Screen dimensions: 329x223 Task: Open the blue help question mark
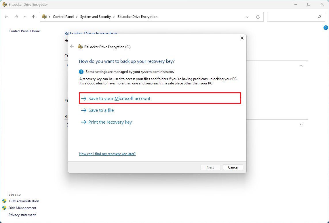click(x=326, y=28)
